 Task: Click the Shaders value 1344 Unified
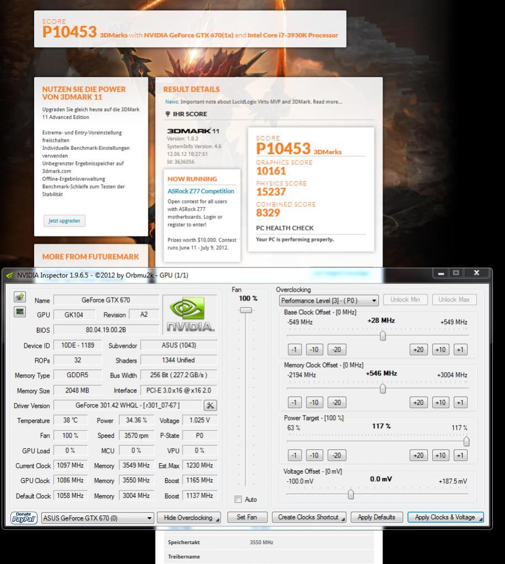[179, 360]
